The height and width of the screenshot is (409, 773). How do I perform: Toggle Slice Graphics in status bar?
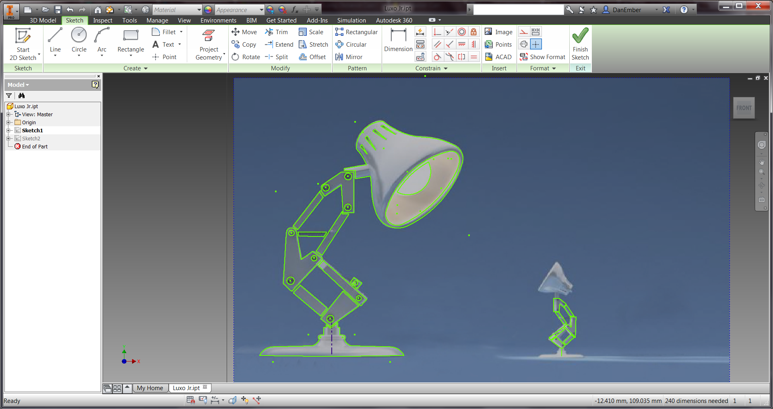coord(233,400)
